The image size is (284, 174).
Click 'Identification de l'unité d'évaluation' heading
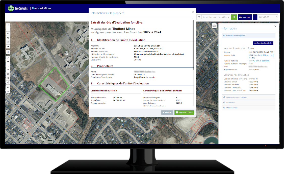[121, 40]
